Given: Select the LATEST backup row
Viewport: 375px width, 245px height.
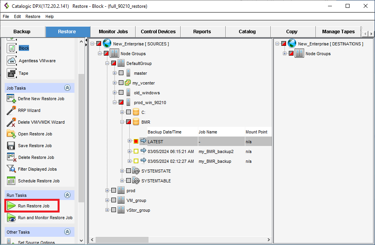Looking at the screenshot, I should 156,142.
